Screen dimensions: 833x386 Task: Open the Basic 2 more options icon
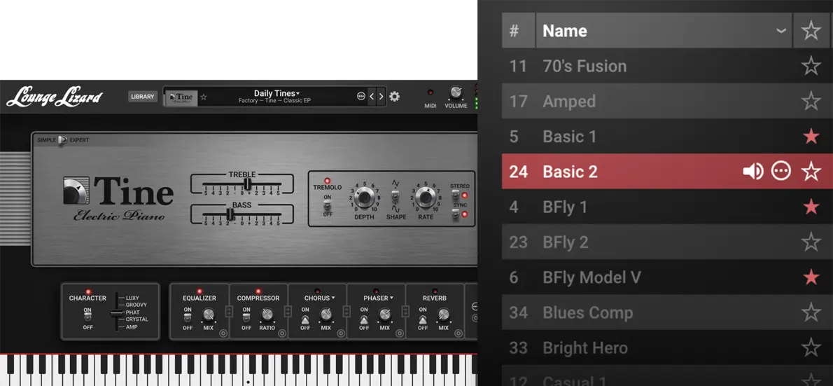pyautogui.click(x=781, y=171)
